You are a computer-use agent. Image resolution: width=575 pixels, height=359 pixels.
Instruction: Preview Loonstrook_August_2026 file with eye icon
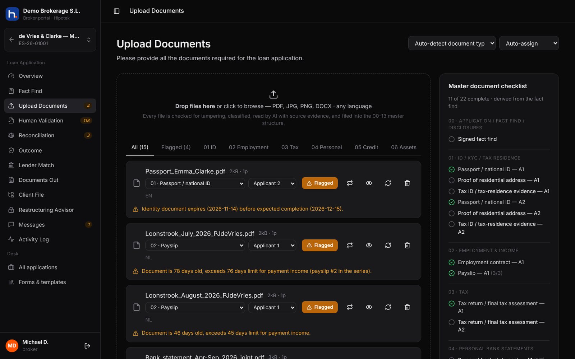369,307
